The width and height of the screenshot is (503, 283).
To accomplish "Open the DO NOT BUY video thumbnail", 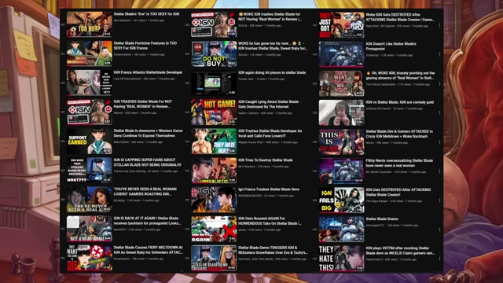I will click(x=214, y=54).
